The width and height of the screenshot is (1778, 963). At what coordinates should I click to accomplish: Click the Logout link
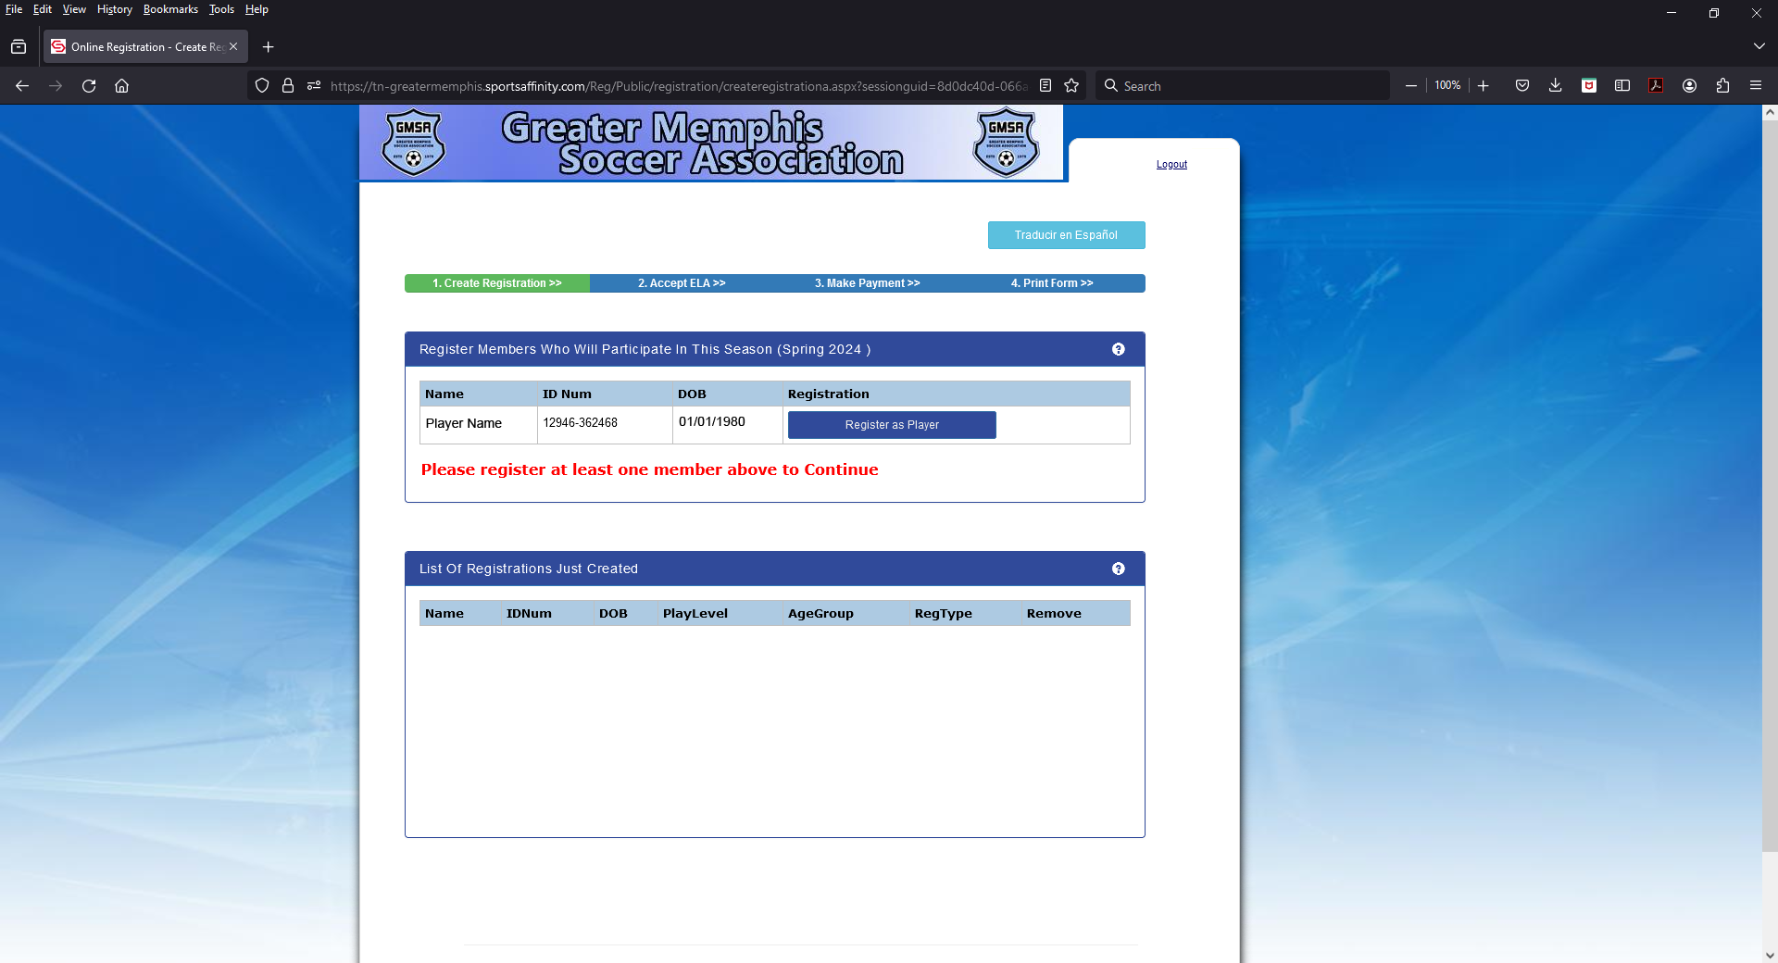[x=1171, y=165]
